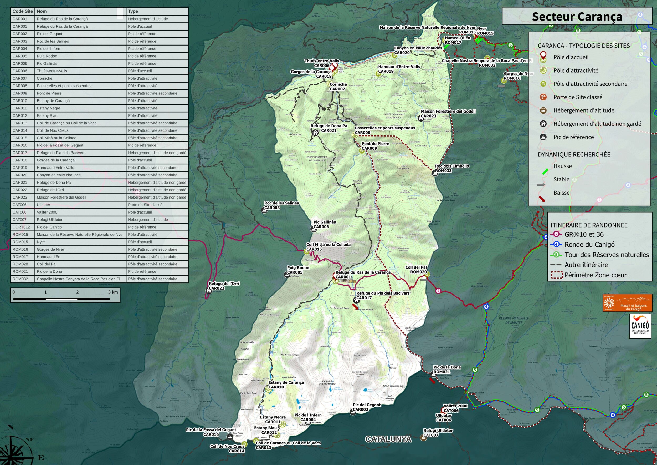Click the Refuge de l'Orri house icon
657x465 pixels.
209,291
